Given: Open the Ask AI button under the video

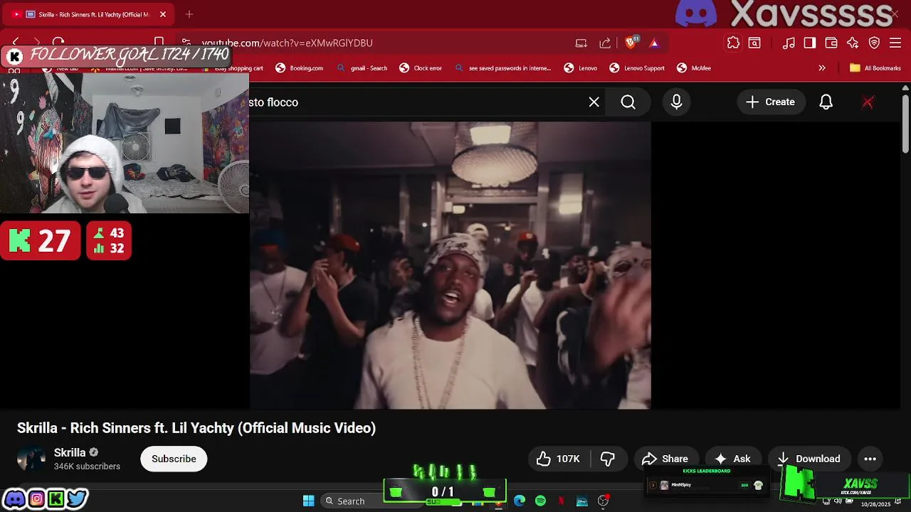Looking at the screenshot, I should 732,459.
